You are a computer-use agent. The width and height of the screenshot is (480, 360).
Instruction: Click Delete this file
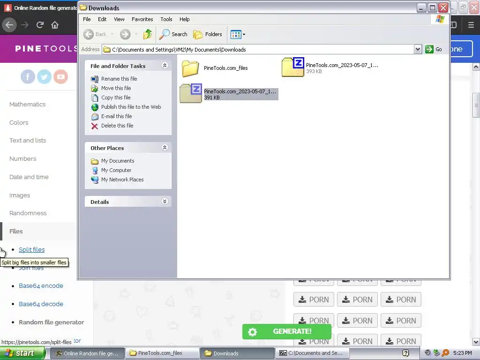pos(117,126)
